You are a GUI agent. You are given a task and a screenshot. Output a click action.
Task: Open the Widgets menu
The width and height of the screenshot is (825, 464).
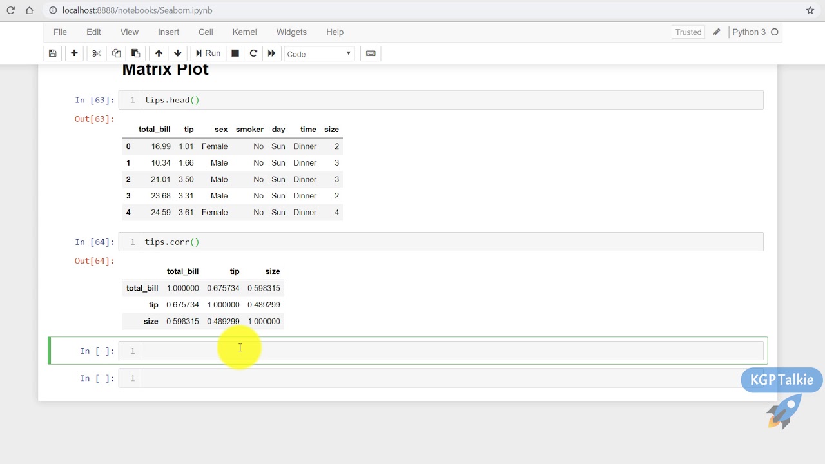(x=291, y=32)
